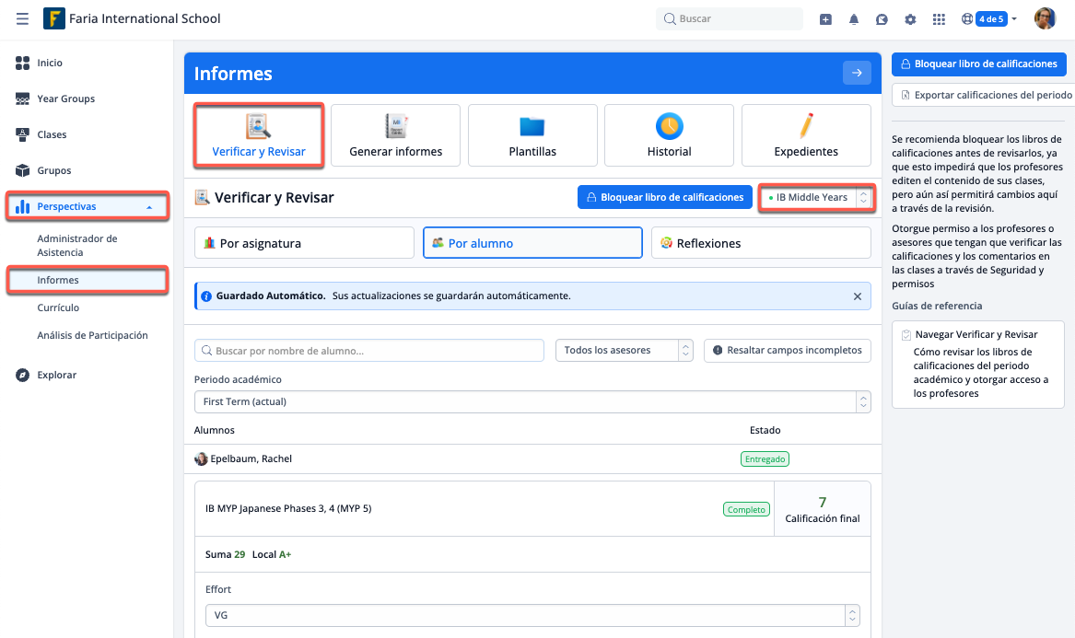This screenshot has width=1075, height=638.
Task: Open the apps grid launcher icon
Action: click(x=939, y=19)
